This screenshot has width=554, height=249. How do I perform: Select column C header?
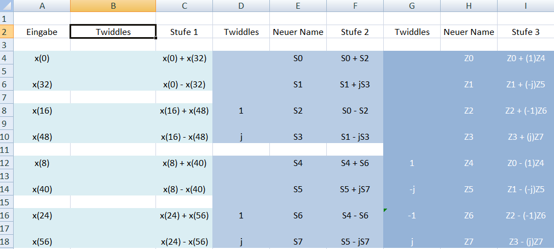(x=184, y=6)
